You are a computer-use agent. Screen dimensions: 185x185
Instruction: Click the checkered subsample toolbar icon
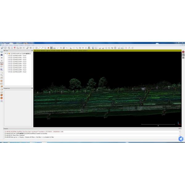pos(51,48)
